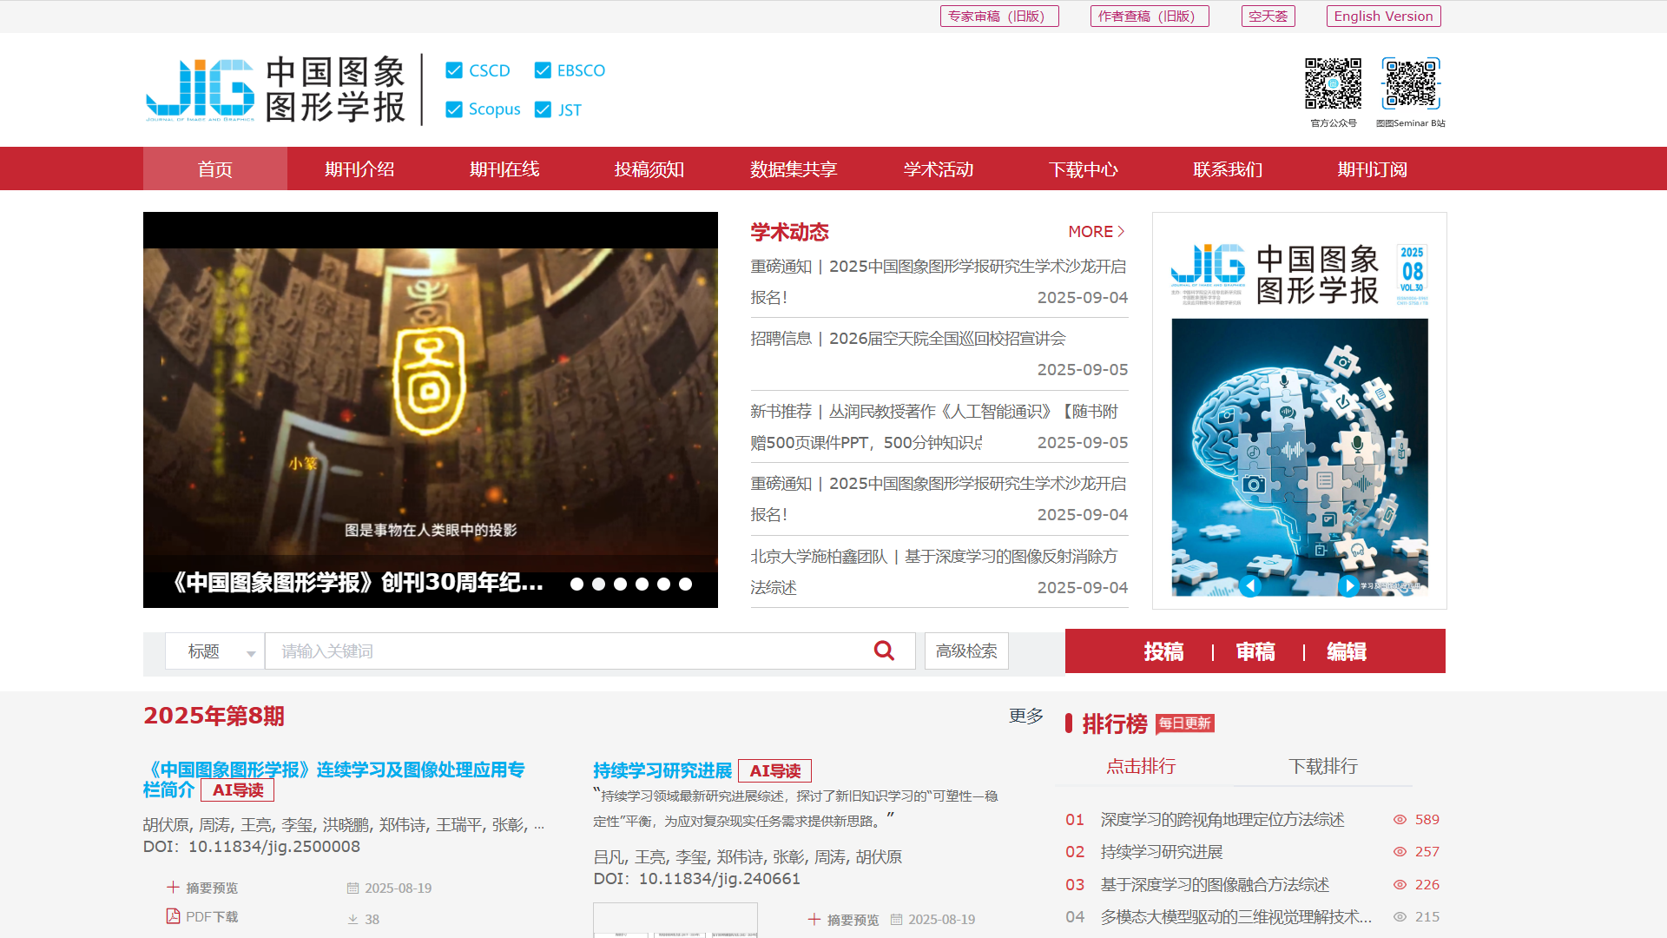Click the previous cover arrow icon
1667x938 pixels.
pos(1249,586)
